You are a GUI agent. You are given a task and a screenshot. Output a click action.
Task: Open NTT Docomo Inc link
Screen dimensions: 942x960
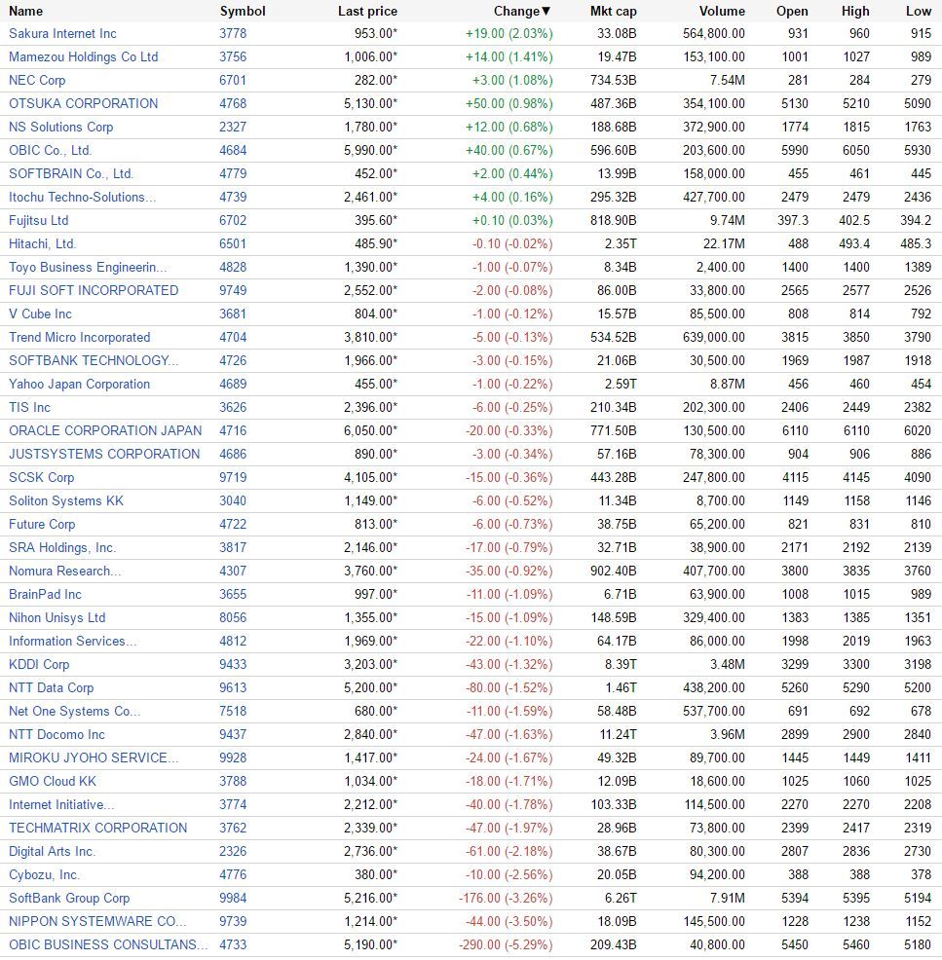57,735
